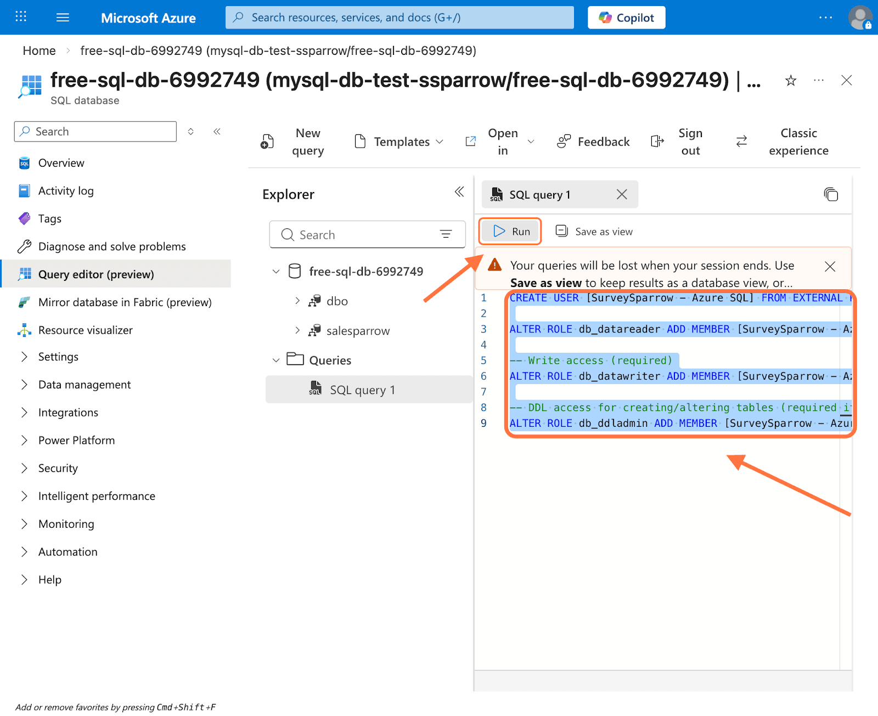Viewport: 878px width, 716px height.
Task: Open the Templates dropdown
Action: (x=399, y=142)
